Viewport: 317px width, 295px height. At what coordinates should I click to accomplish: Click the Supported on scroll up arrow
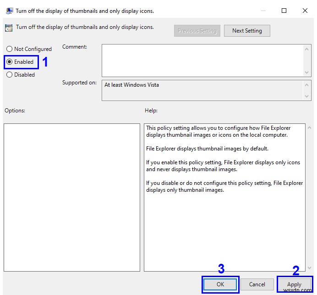click(306, 85)
